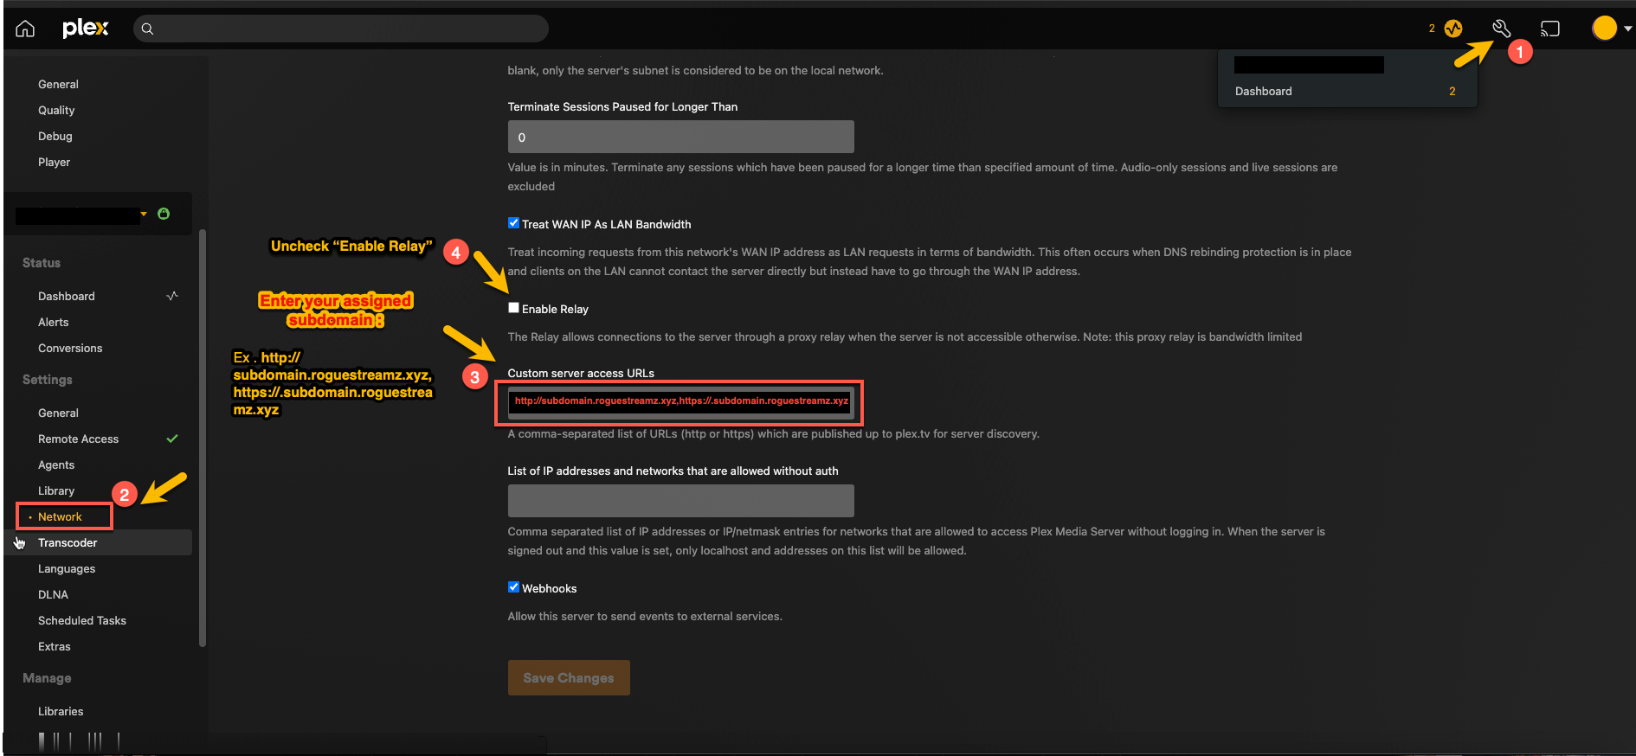Open the Transcoder settings

coord(68,542)
